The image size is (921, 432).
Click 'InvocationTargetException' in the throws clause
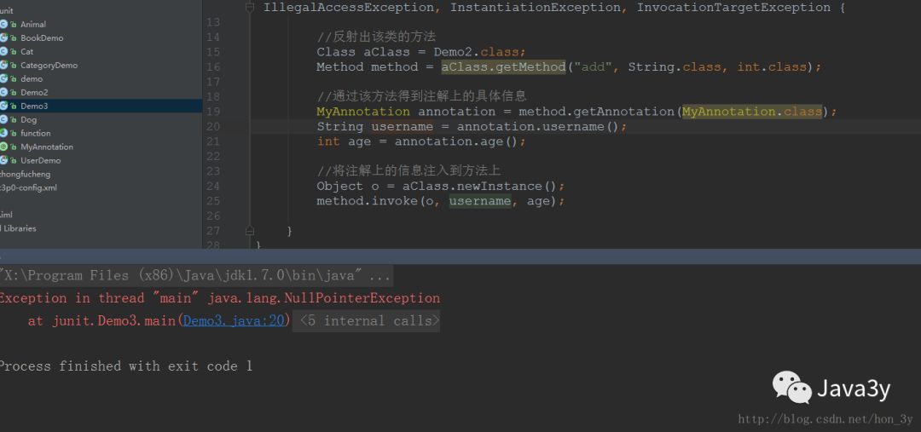[733, 8]
